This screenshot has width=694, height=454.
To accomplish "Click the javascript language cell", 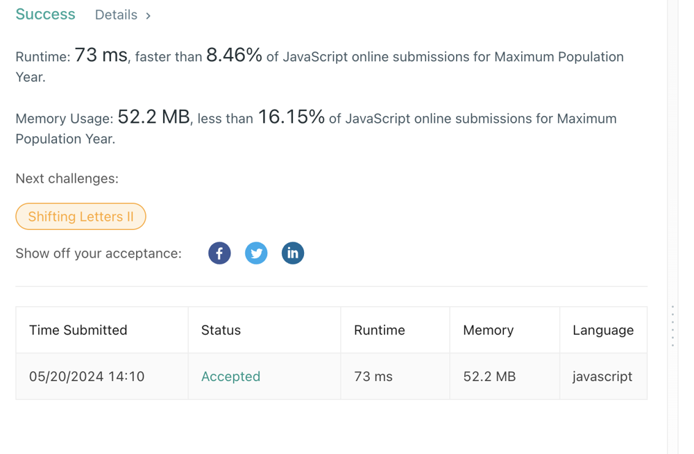I will click(602, 376).
